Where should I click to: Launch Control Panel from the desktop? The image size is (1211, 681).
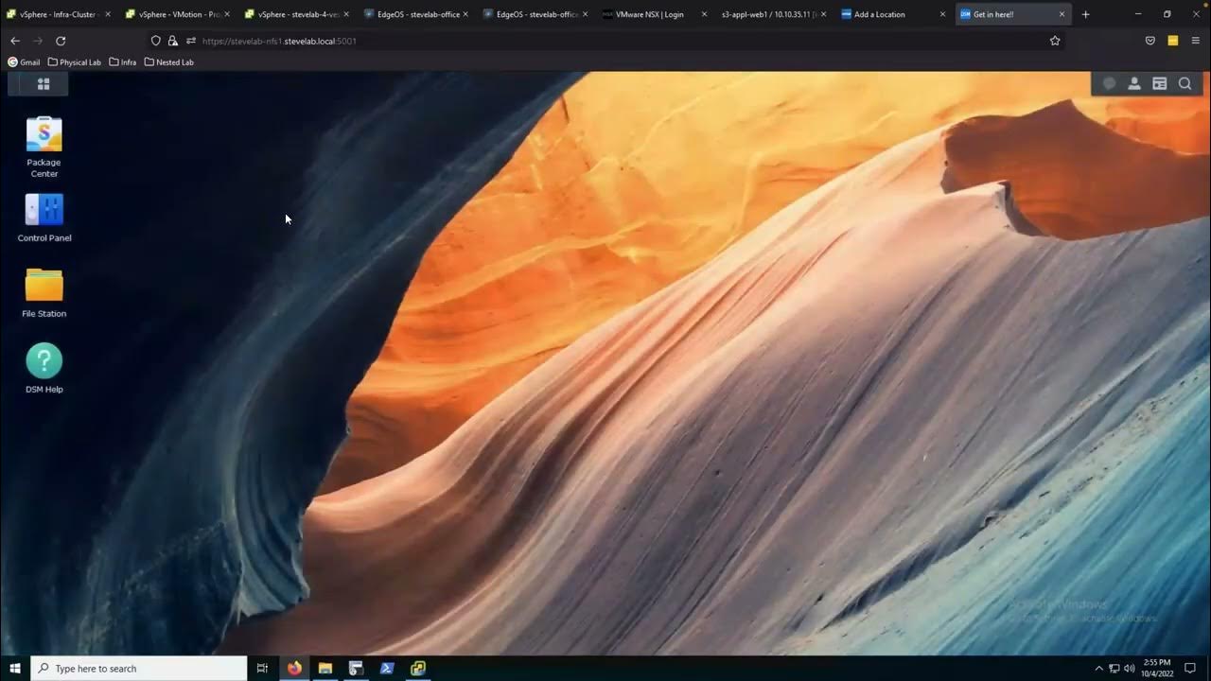click(x=44, y=218)
